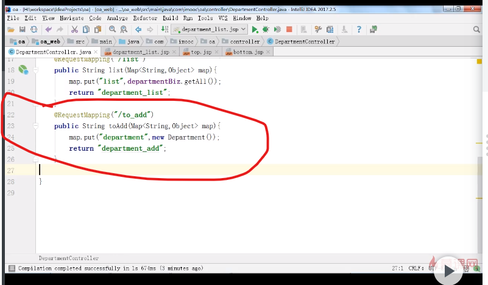Open the Tools menu
This screenshot has height=285, width=488.
[205, 18]
